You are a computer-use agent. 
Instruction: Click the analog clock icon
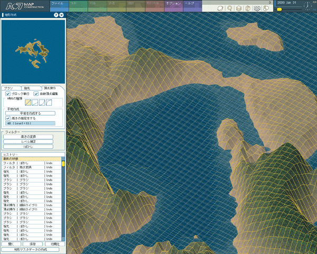pos(307,6)
